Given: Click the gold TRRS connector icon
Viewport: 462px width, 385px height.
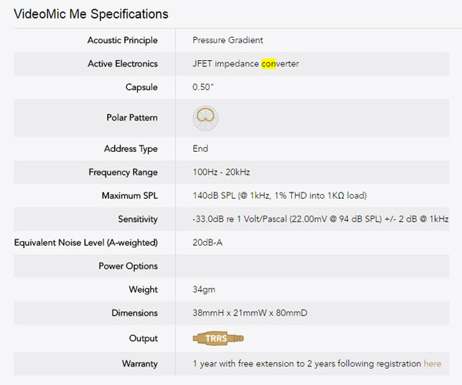Looking at the screenshot, I should click(x=218, y=338).
